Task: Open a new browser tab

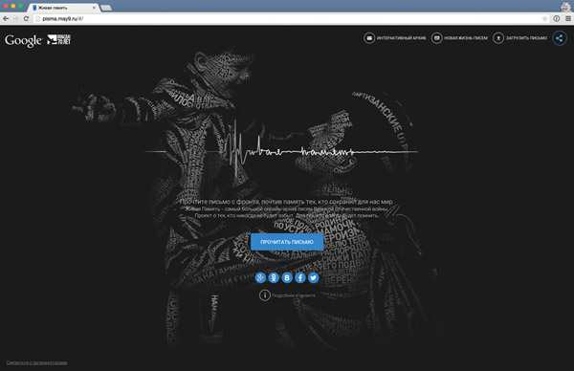Action: coord(106,8)
